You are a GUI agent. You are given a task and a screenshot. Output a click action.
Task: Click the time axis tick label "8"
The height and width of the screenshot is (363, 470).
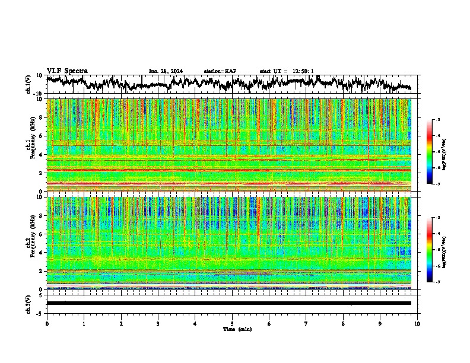[343, 324]
